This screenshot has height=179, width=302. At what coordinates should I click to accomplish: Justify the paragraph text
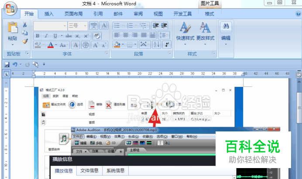tap(144, 35)
